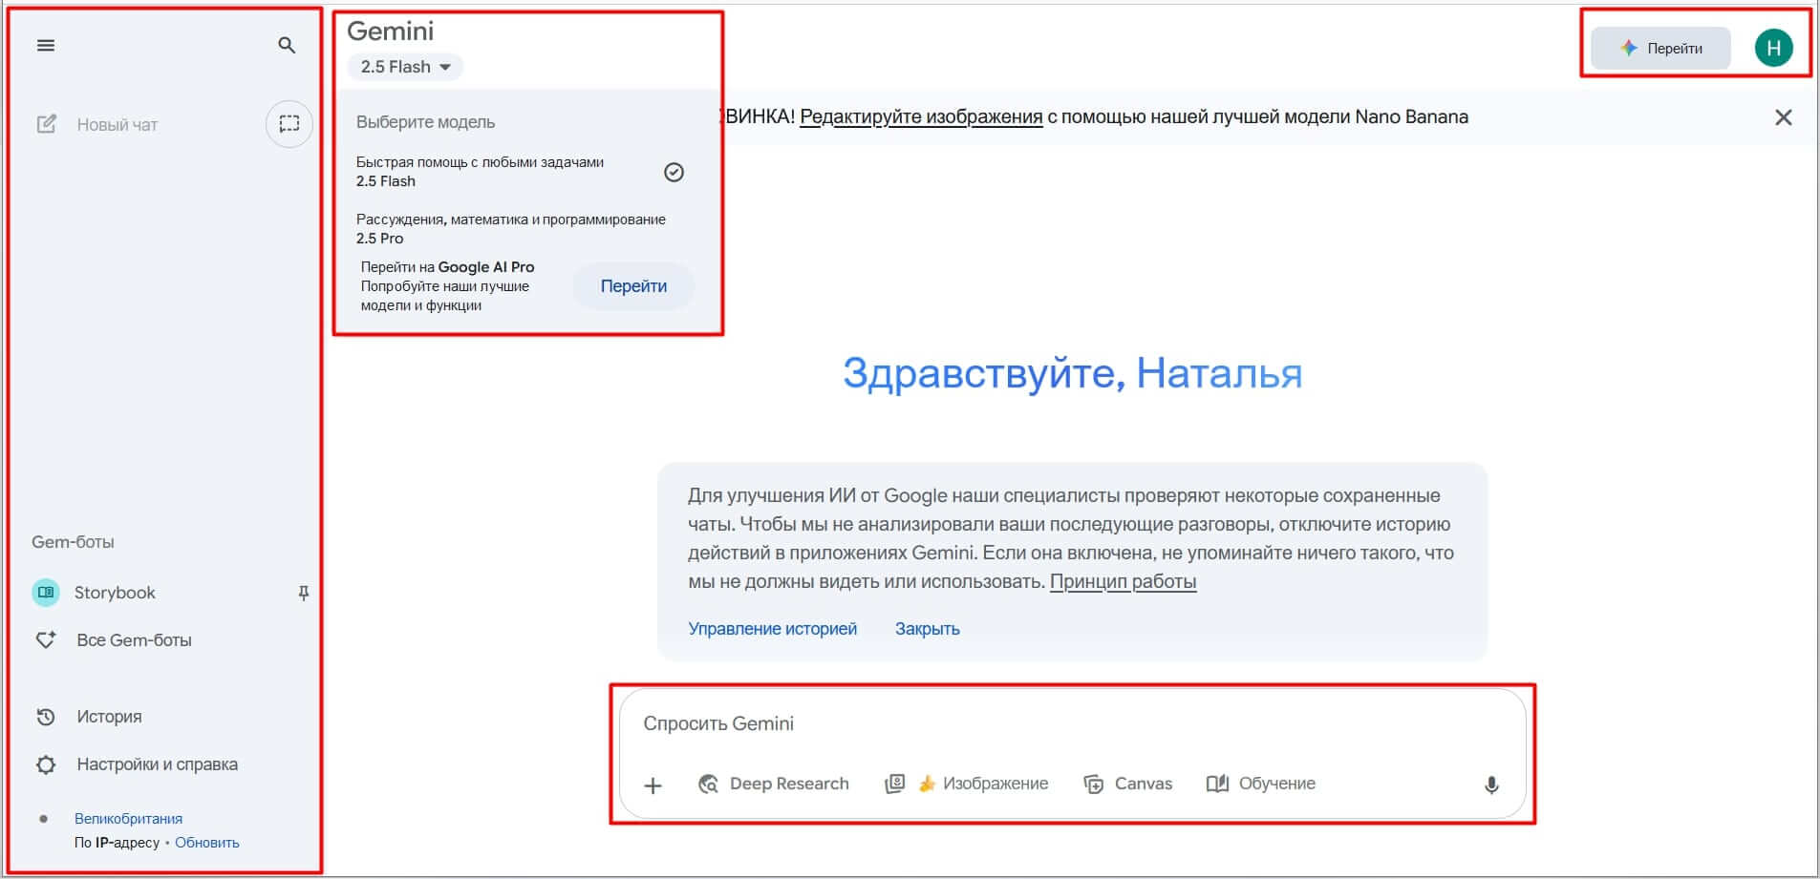Enable Обучение guided learning tool

1261,784
